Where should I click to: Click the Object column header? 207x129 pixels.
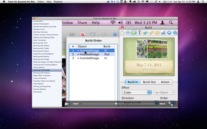(89, 46)
